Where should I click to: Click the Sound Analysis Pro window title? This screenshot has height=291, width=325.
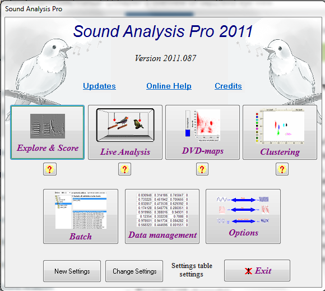coord(34,9)
